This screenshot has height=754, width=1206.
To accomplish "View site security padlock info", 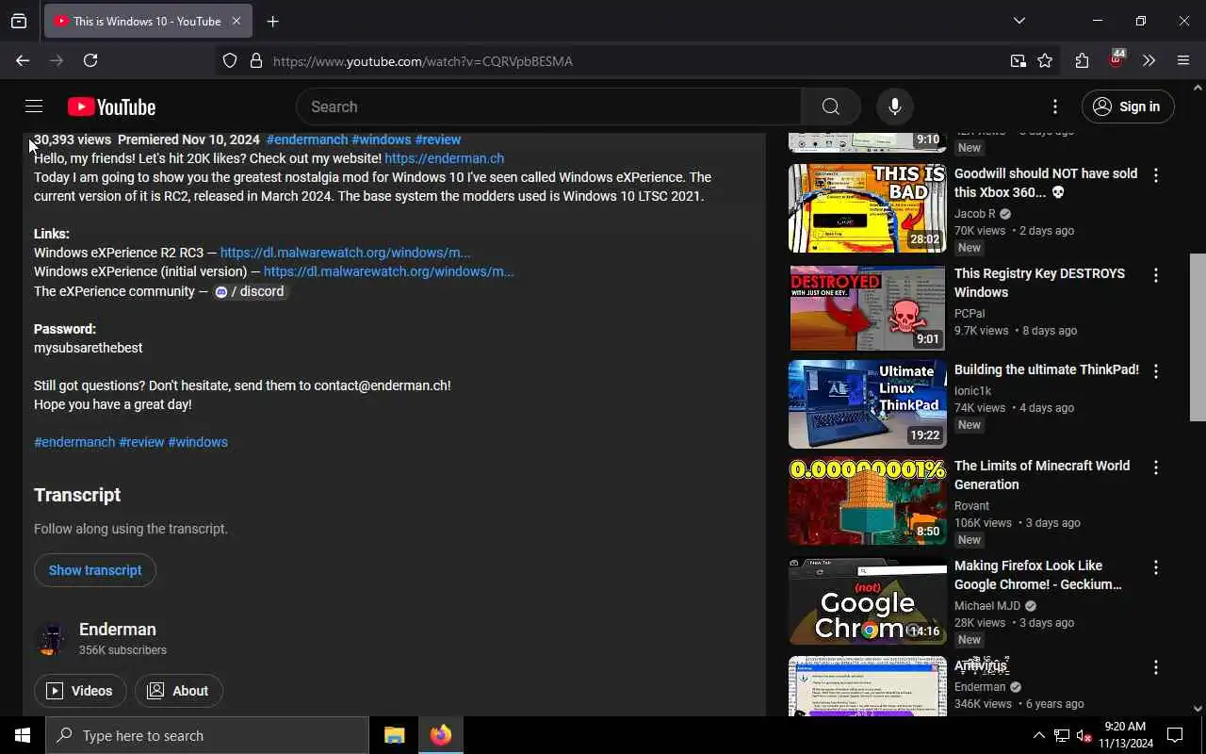I will click(255, 61).
